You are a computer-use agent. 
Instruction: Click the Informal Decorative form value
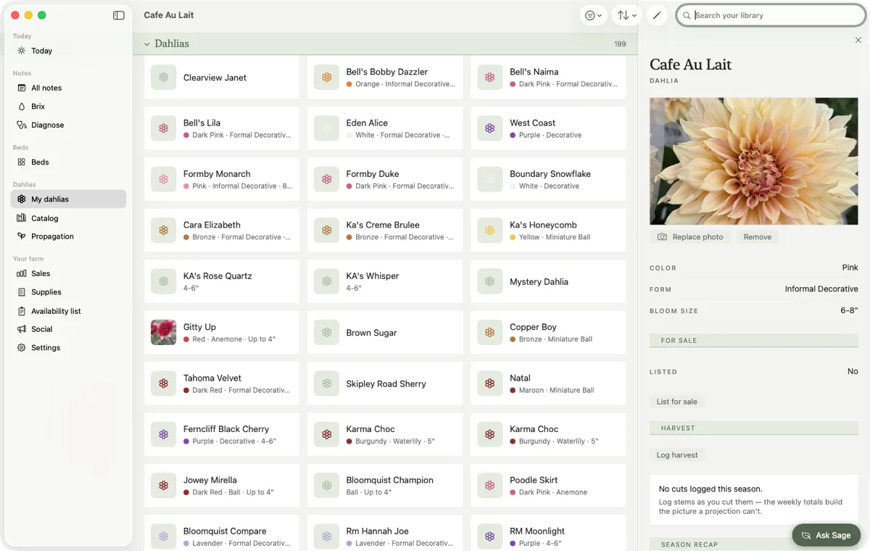(821, 289)
